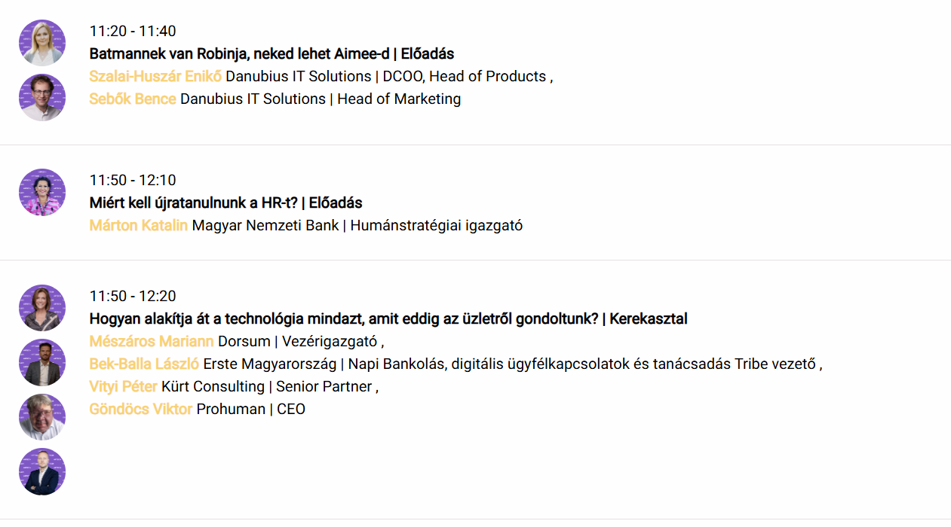This screenshot has width=951, height=527.
Task: Click the last avatar of the Kerekasztal session
Action: (x=42, y=472)
